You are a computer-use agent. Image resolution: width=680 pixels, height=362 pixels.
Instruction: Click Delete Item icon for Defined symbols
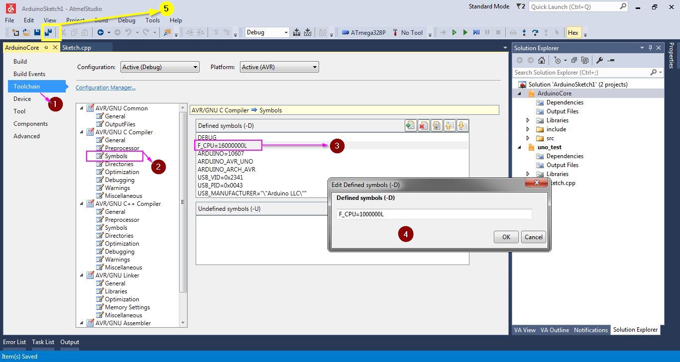coord(424,125)
